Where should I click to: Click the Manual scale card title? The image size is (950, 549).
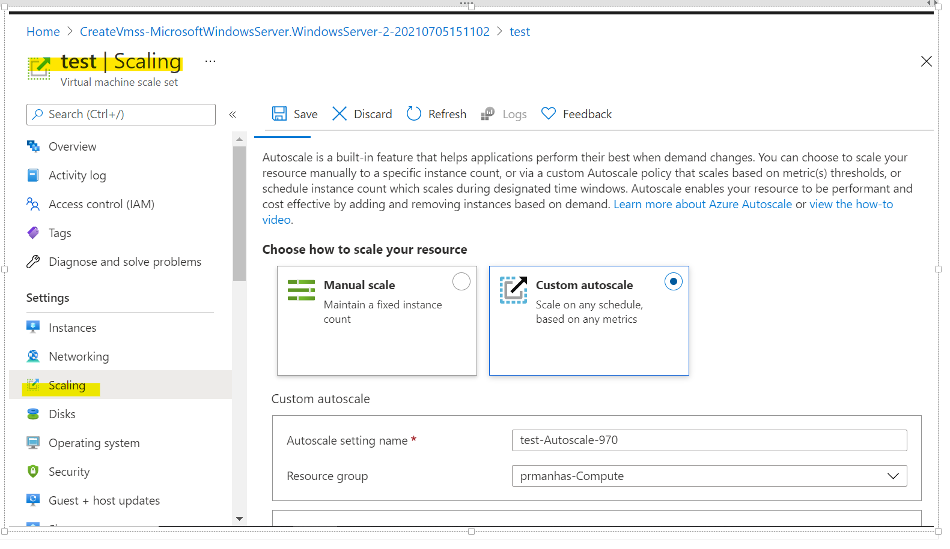pos(359,285)
